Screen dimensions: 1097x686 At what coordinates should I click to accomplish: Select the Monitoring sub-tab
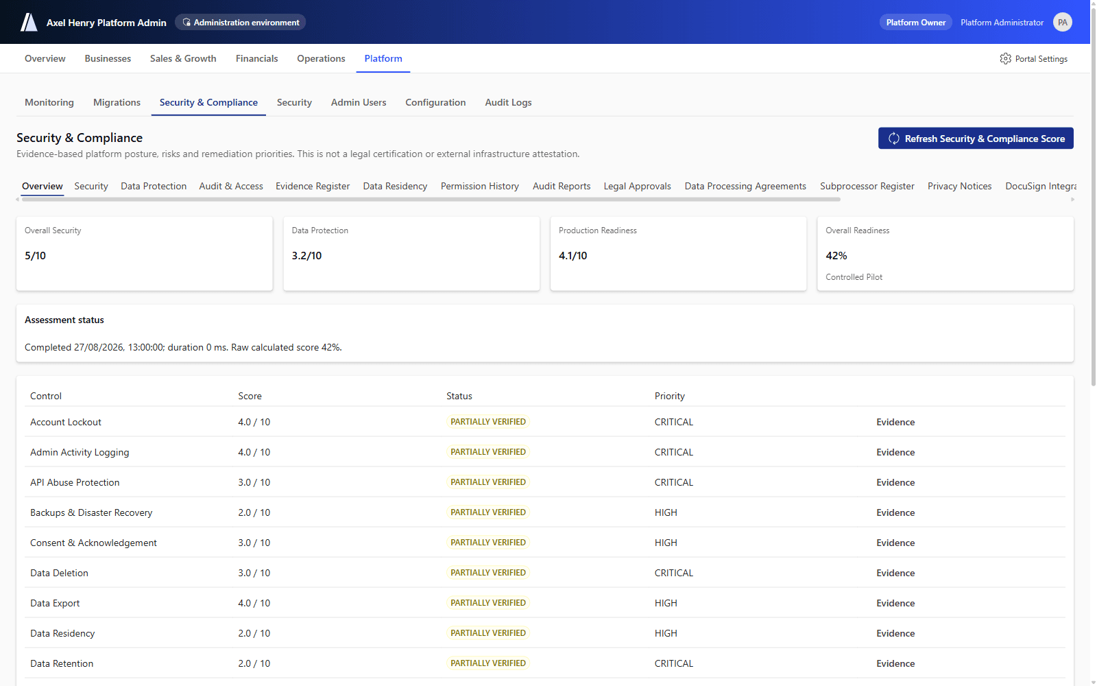pyautogui.click(x=49, y=103)
